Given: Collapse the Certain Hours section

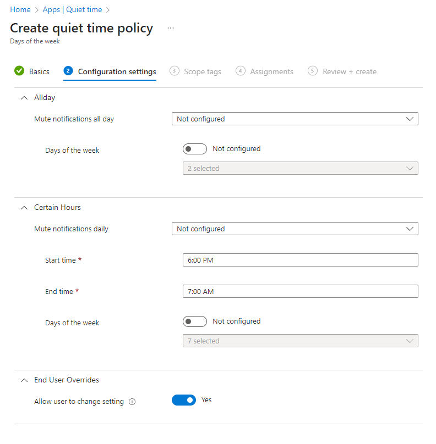Looking at the screenshot, I should (x=24, y=207).
